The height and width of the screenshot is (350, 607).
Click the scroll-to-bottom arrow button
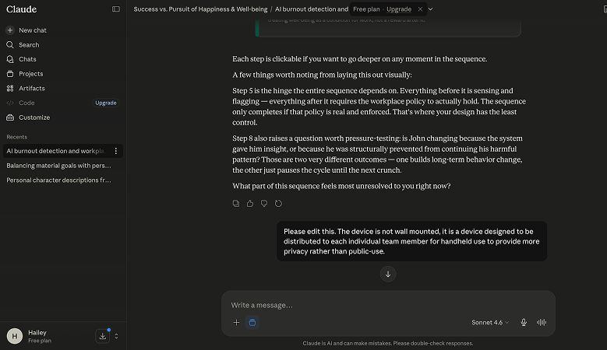(x=388, y=274)
